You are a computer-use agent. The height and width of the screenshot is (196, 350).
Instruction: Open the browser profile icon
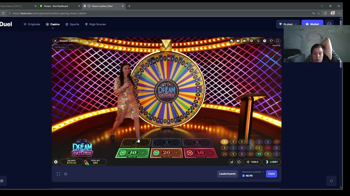click(333, 13)
